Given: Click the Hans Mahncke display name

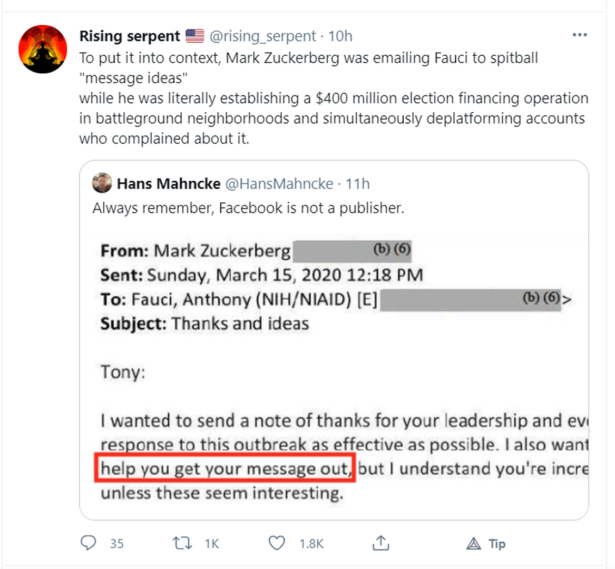Looking at the screenshot, I should tap(169, 183).
